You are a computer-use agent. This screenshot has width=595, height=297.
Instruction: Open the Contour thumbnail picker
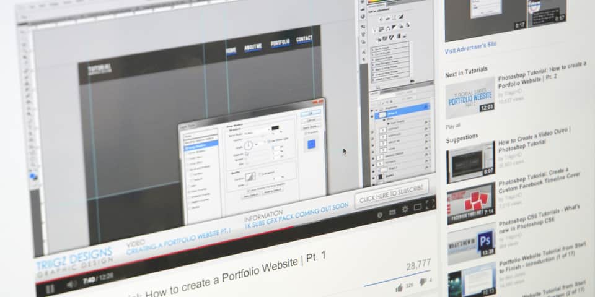point(250,177)
